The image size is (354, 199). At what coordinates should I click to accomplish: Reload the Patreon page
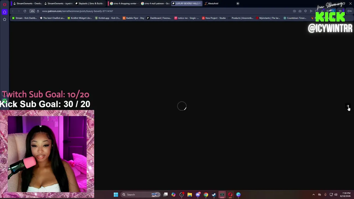(25, 11)
